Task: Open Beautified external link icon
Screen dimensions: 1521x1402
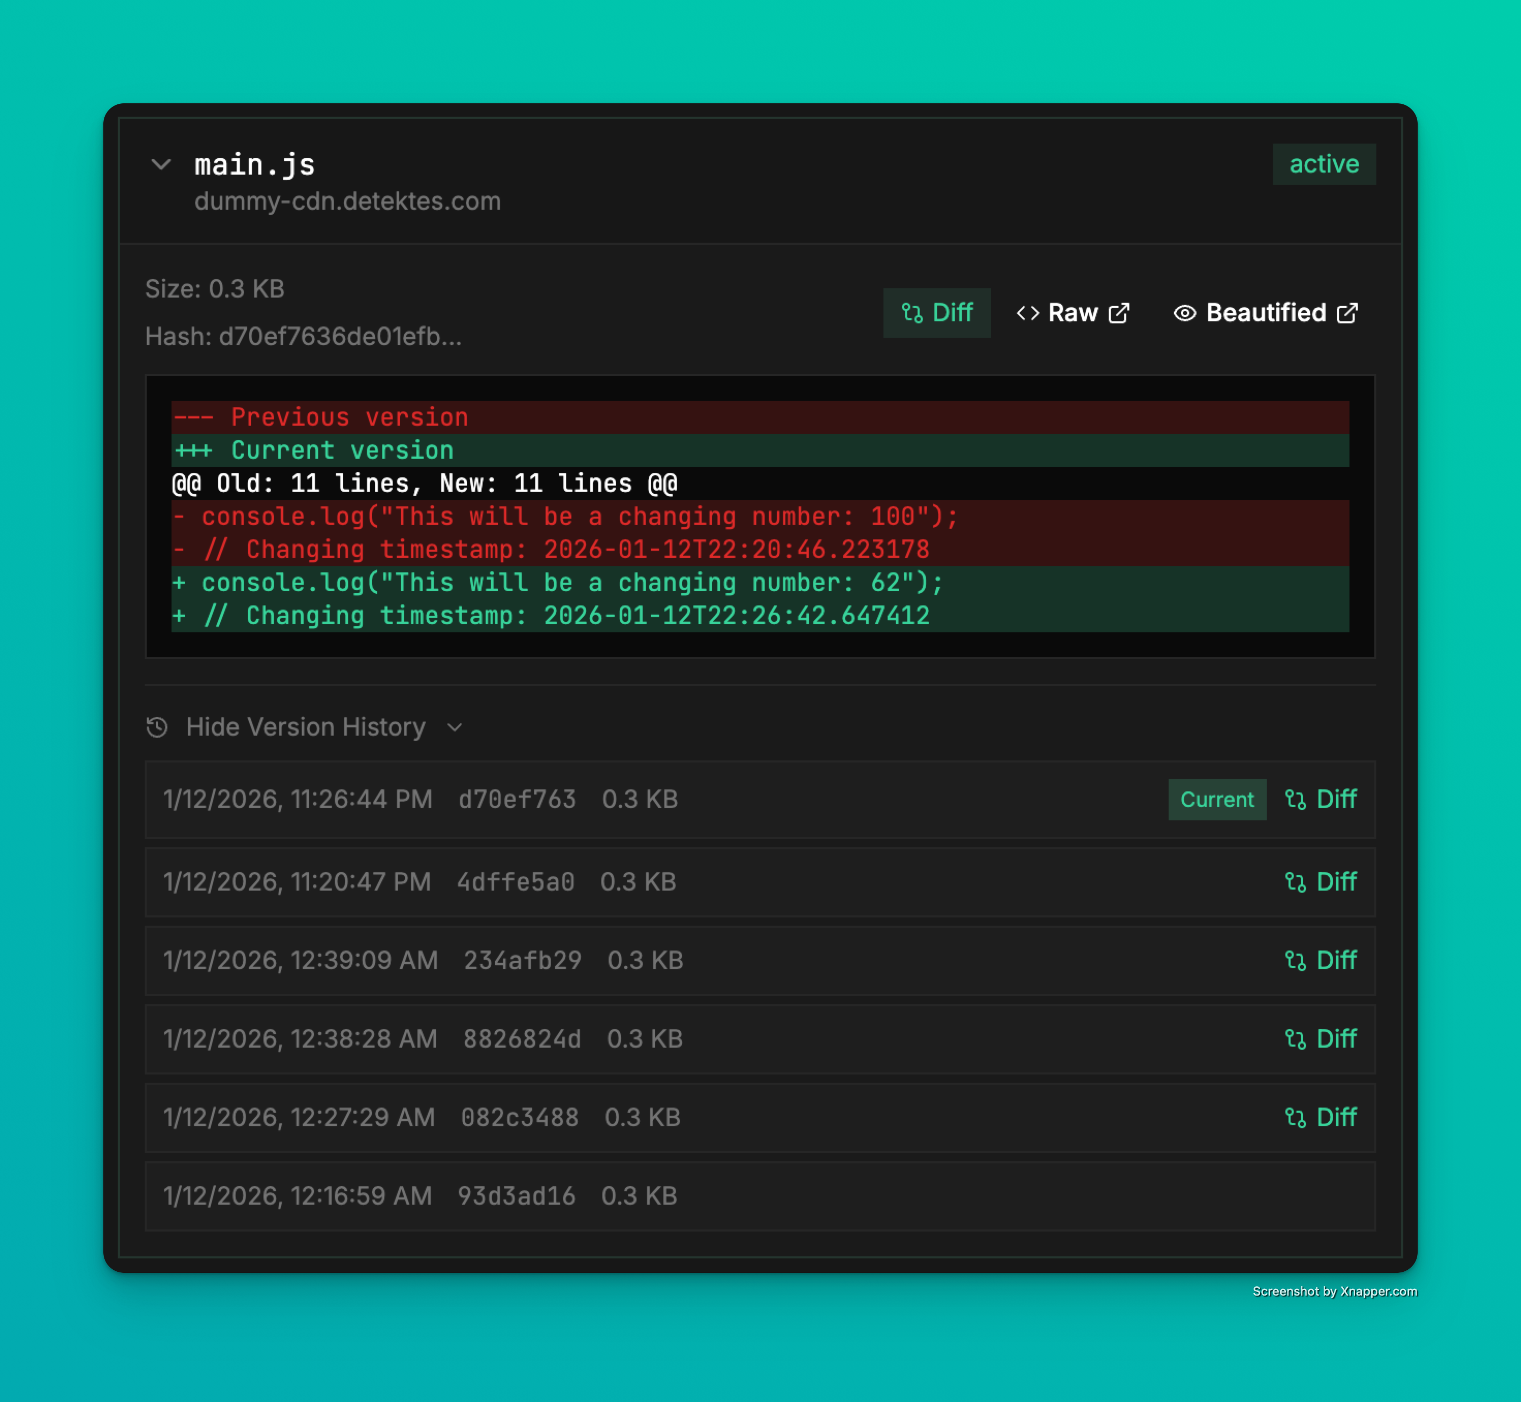Action: (1347, 313)
